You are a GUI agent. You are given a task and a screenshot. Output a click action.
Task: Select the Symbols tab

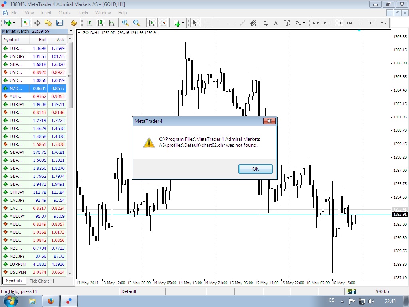click(14, 281)
